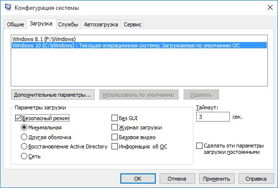Screen dimensions: 278x188
Task: Close the Конфигурация системы window
Action: tap(270, 7)
